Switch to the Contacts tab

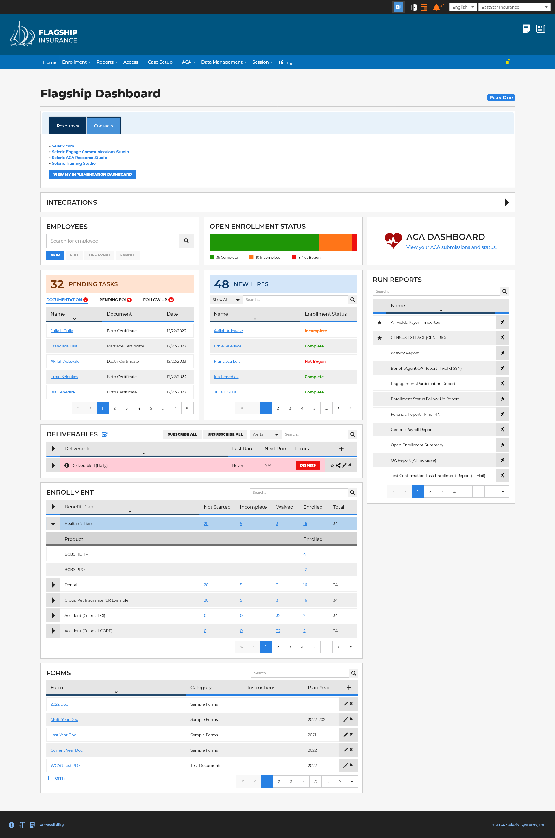tap(103, 125)
